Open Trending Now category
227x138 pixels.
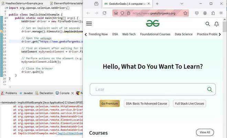coord(98,34)
